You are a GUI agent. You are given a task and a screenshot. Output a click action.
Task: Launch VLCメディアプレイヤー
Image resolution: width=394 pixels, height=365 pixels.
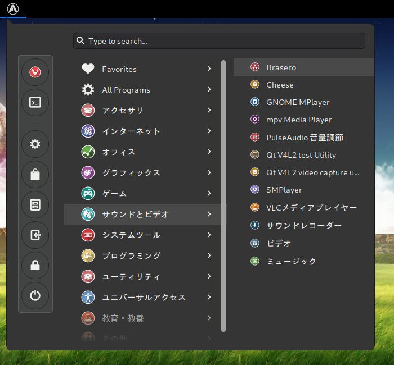(x=304, y=207)
